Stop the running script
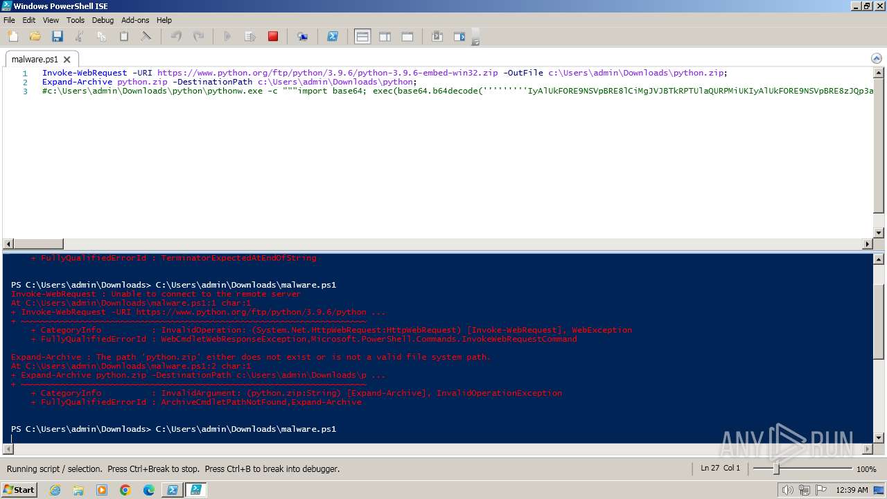This screenshot has height=499, width=887. [x=273, y=36]
